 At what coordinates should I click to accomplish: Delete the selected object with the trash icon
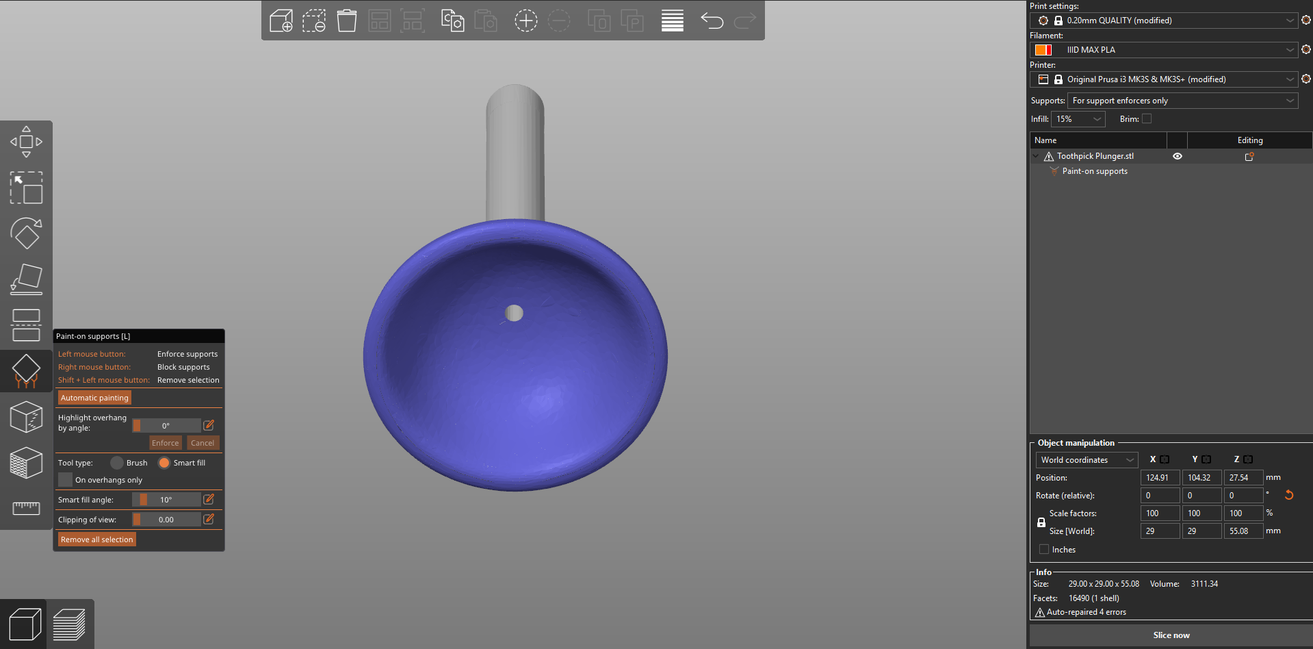347,21
